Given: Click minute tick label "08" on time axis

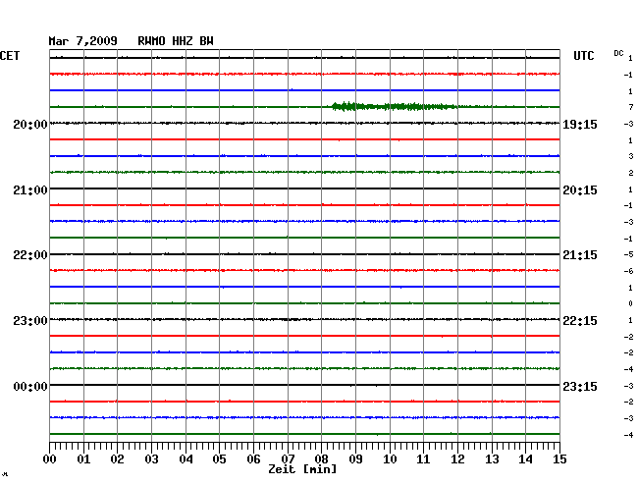Looking at the screenshot, I should pos(321,459).
